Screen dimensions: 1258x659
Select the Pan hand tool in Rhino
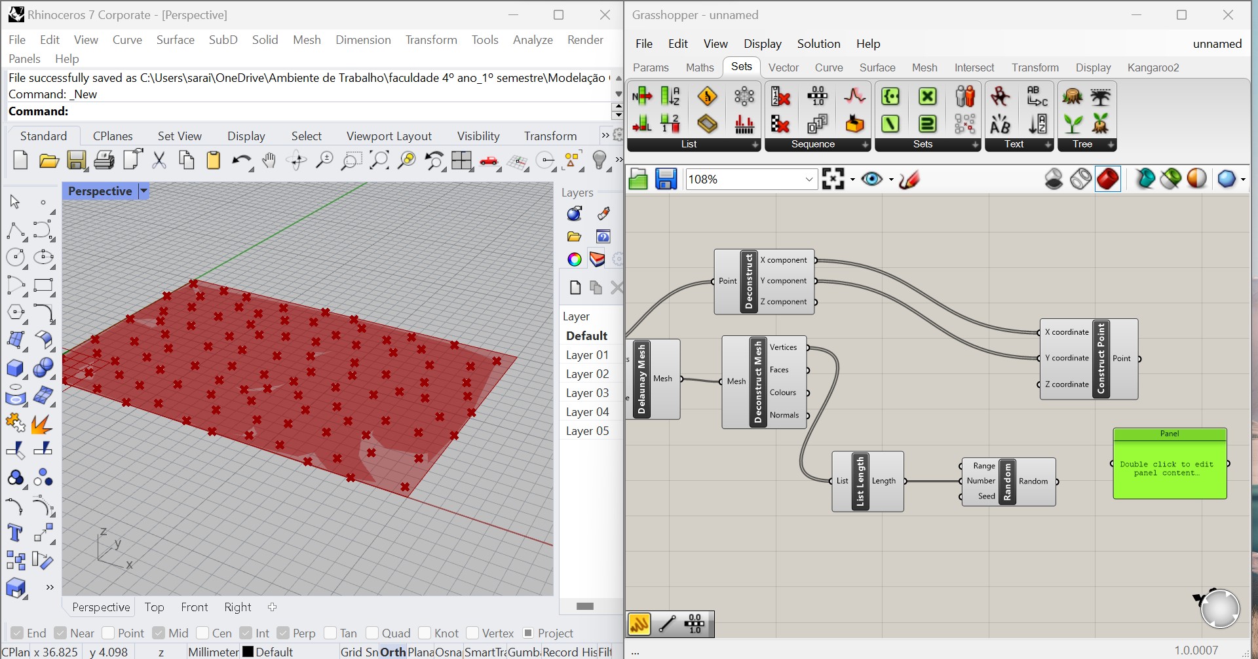click(269, 160)
